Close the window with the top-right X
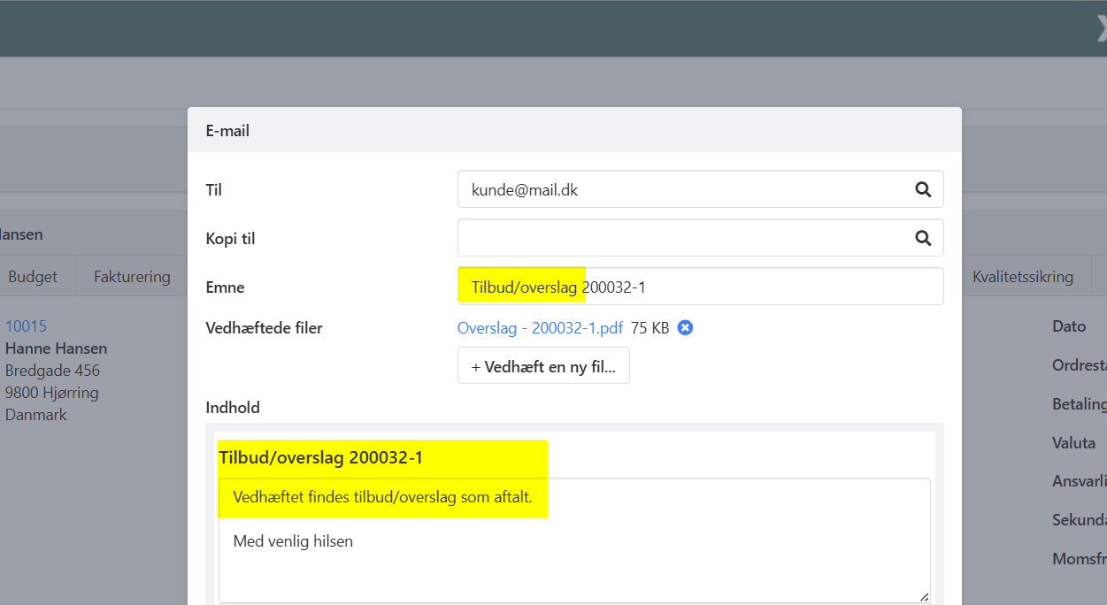Image resolution: width=1107 pixels, height=605 pixels. 1100,27
